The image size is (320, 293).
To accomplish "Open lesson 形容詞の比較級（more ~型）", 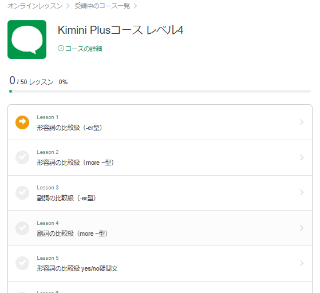I will (x=76, y=163).
